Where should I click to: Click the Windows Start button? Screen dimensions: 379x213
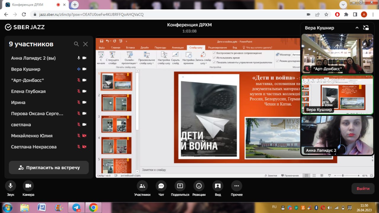pos(7,207)
